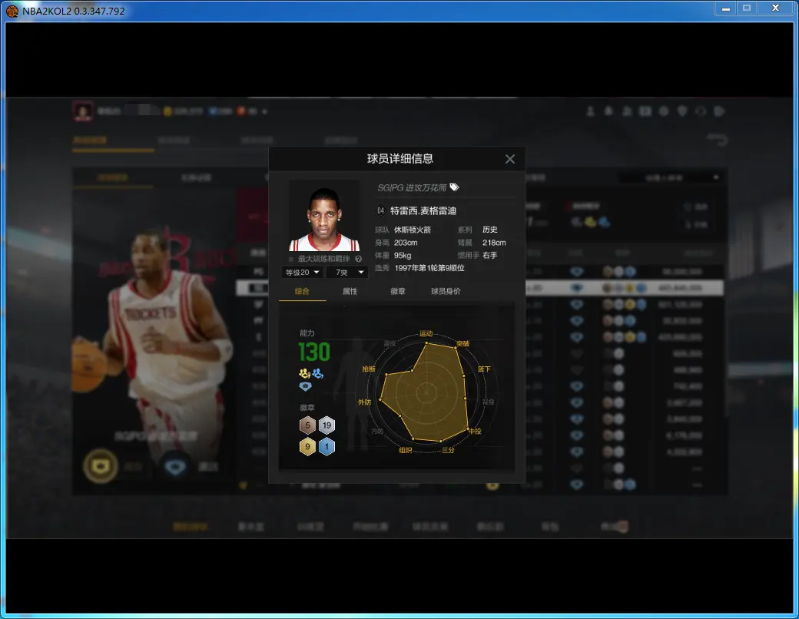
Task: Click the bronze badge showing 5
Action: 307,425
